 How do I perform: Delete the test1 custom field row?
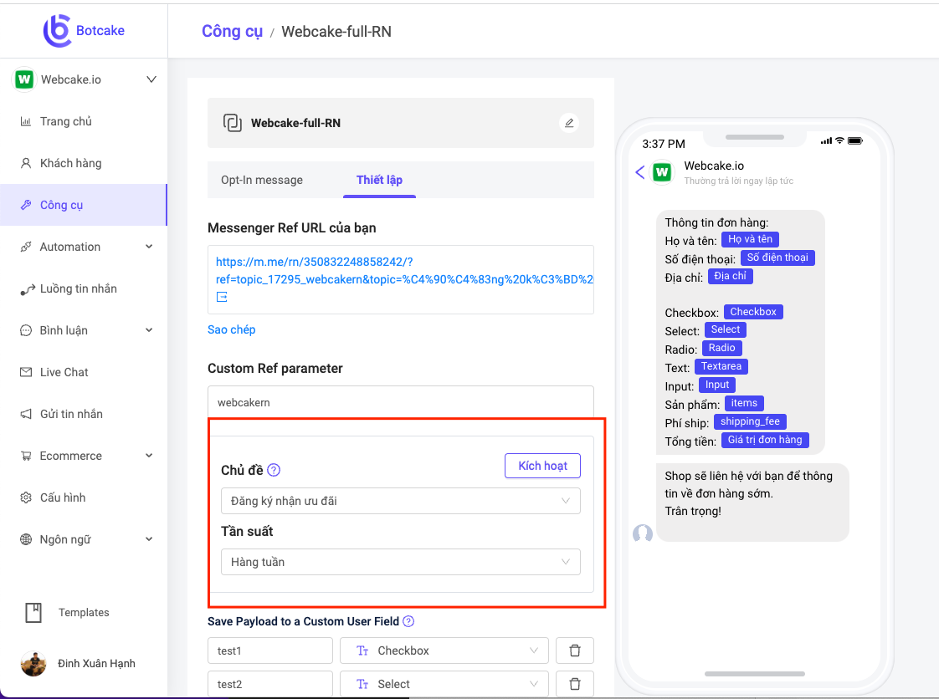pos(575,651)
